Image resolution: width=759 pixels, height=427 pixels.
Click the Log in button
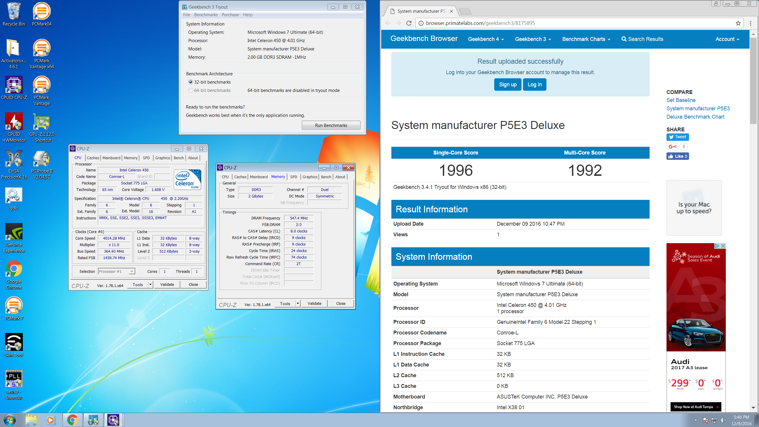535,85
